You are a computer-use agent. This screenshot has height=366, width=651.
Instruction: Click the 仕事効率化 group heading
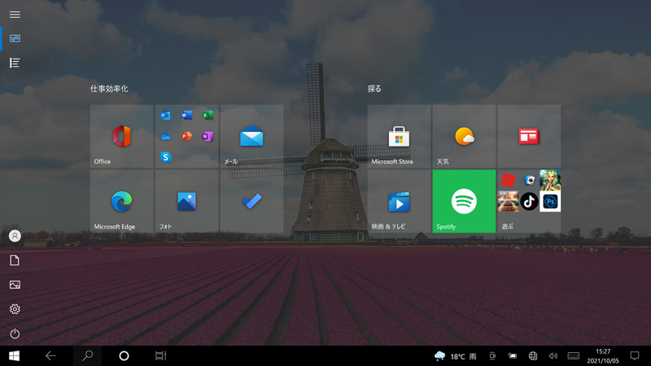click(x=109, y=89)
